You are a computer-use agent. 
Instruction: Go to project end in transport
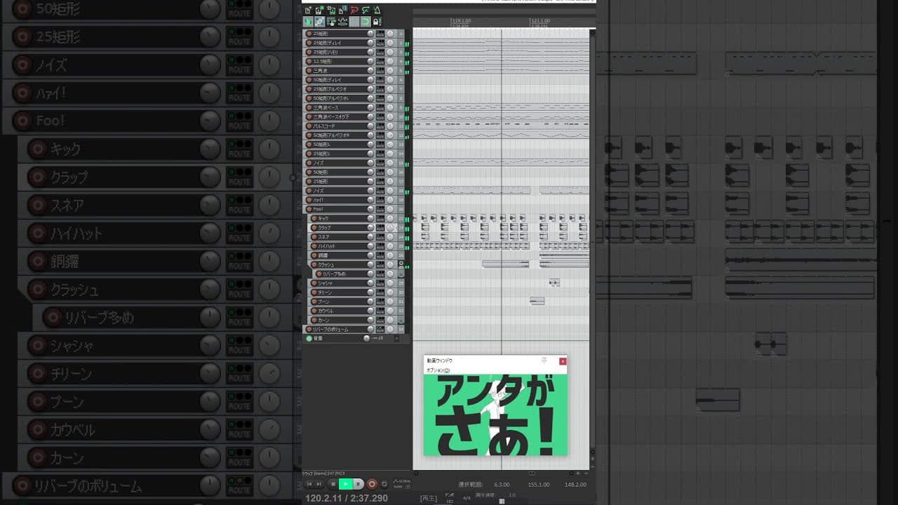(x=319, y=484)
